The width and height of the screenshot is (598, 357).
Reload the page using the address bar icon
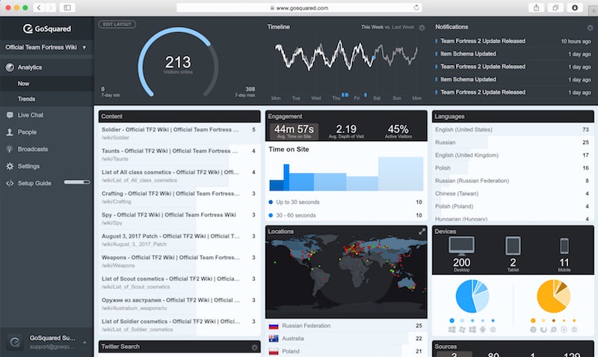[x=416, y=7]
